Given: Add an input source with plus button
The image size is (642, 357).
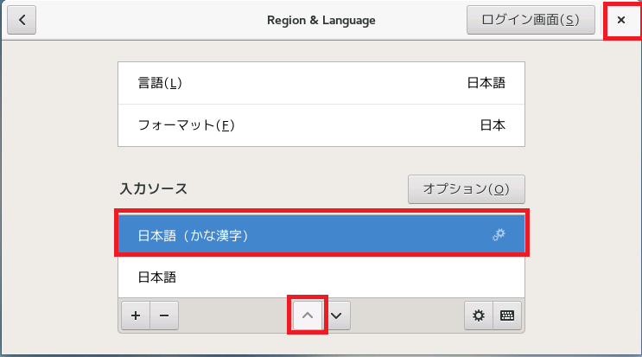Looking at the screenshot, I should pyautogui.click(x=135, y=316).
